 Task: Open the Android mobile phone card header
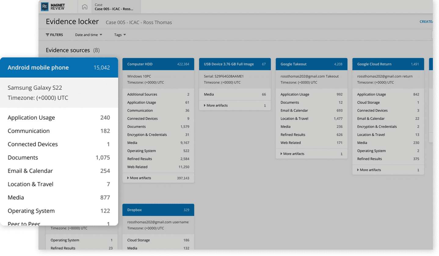pyautogui.click(x=59, y=68)
